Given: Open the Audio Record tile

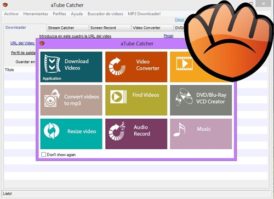Looking at the screenshot, I should click(x=136, y=134).
